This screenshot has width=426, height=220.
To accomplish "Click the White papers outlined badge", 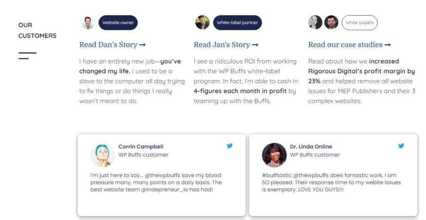I will (x=359, y=23).
